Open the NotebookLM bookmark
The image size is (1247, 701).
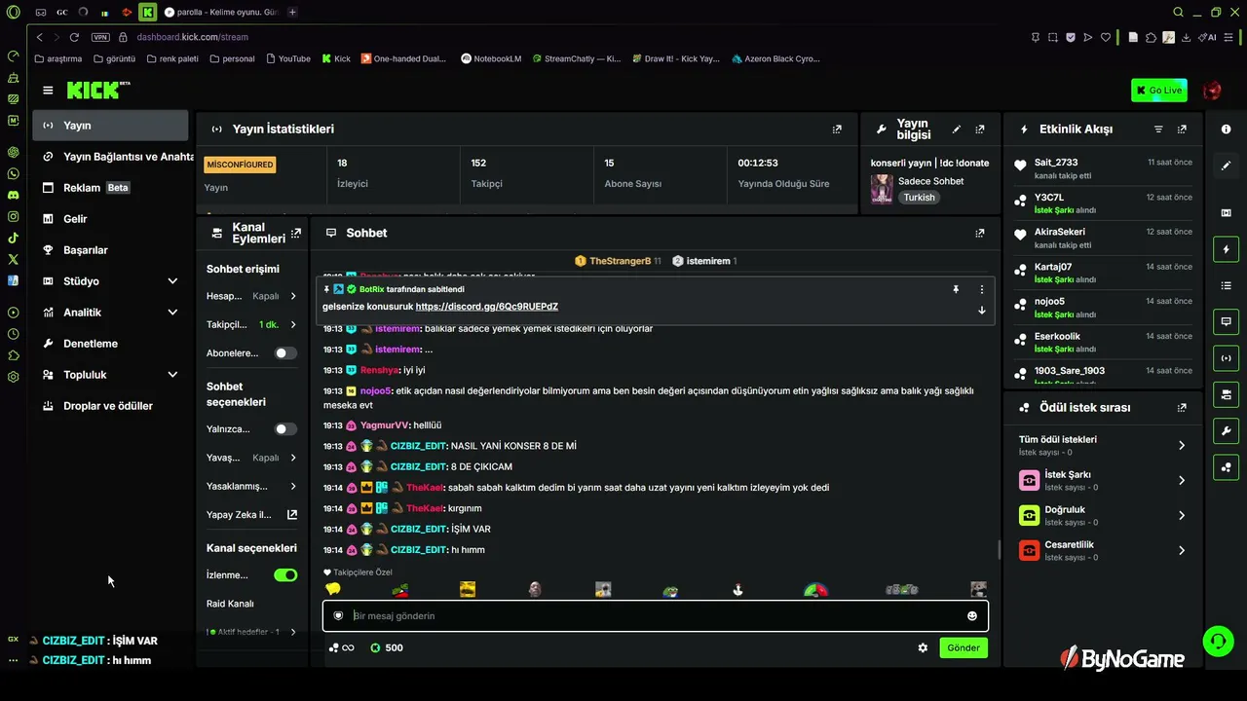(491, 58)
